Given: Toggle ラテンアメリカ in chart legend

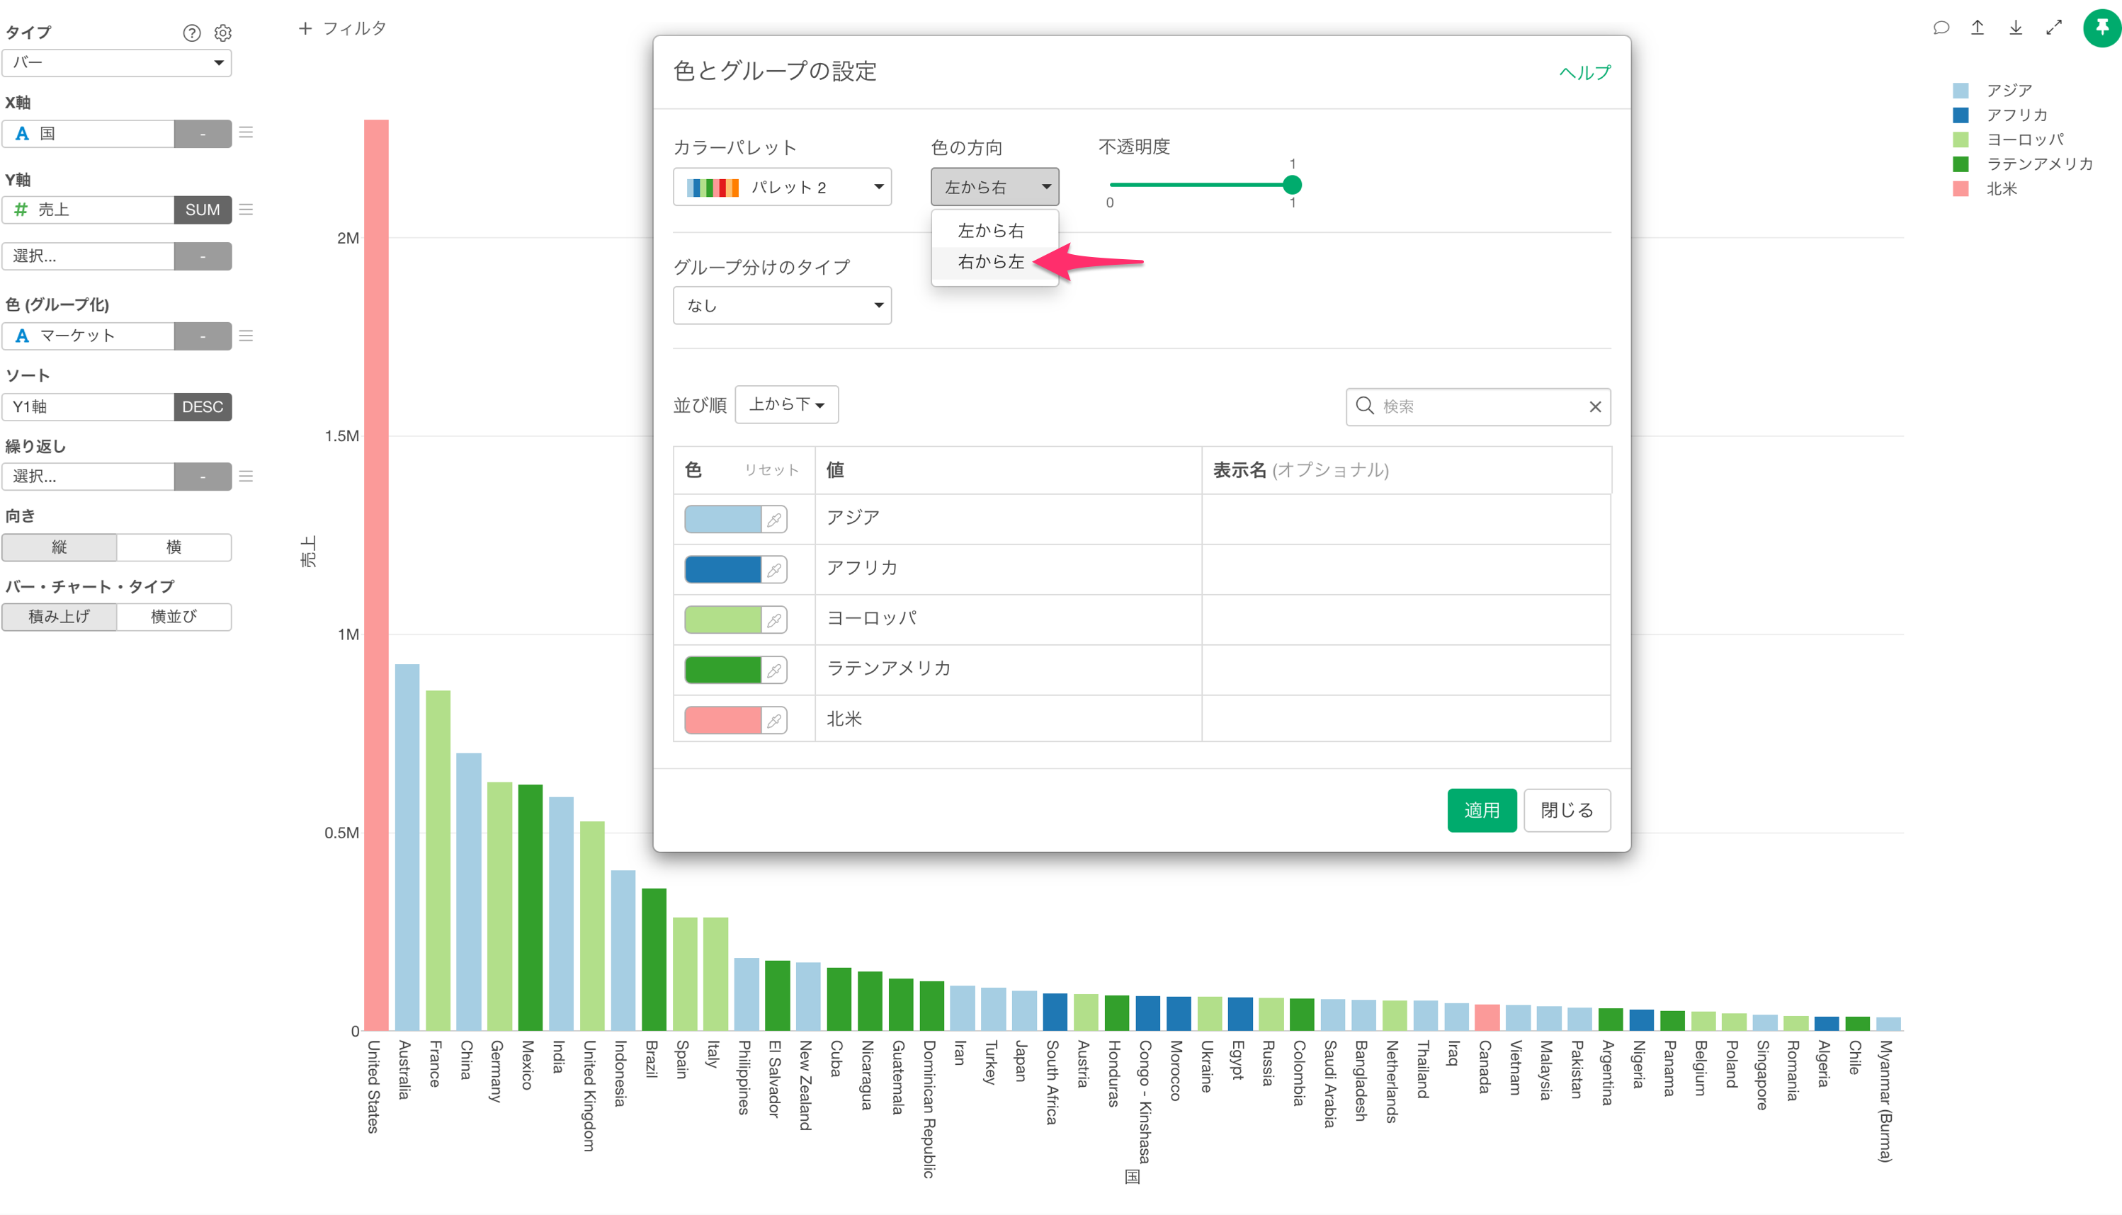Looking at the screenshot, I should [x=2024, y=164].
